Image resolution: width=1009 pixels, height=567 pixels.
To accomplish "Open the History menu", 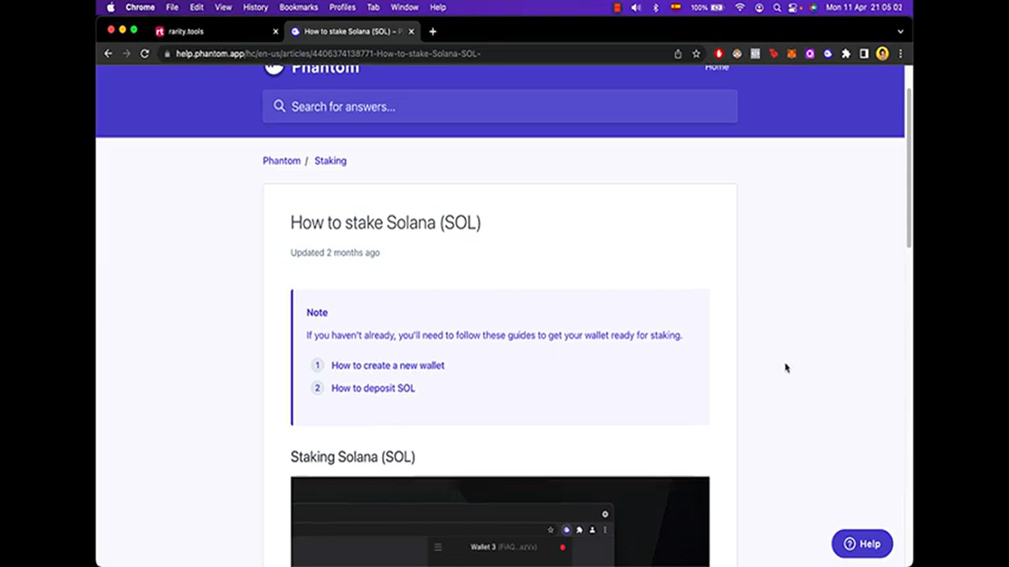I will point(255,7).
